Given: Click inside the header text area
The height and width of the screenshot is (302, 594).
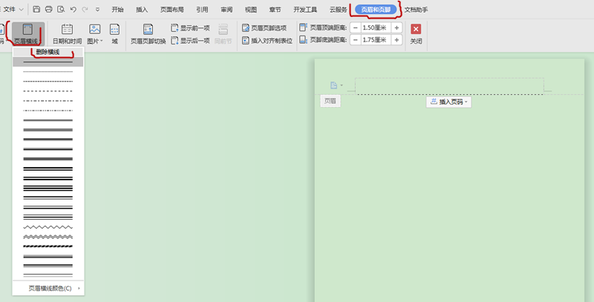Looking at the screenshot, I should [449, 86].
